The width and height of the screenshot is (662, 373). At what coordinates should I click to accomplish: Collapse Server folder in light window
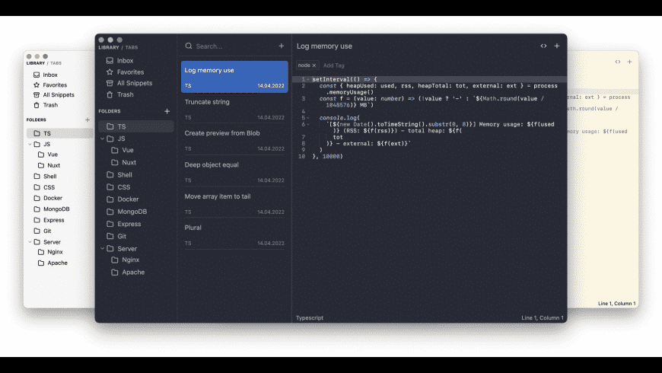click(x=30, y=242)
